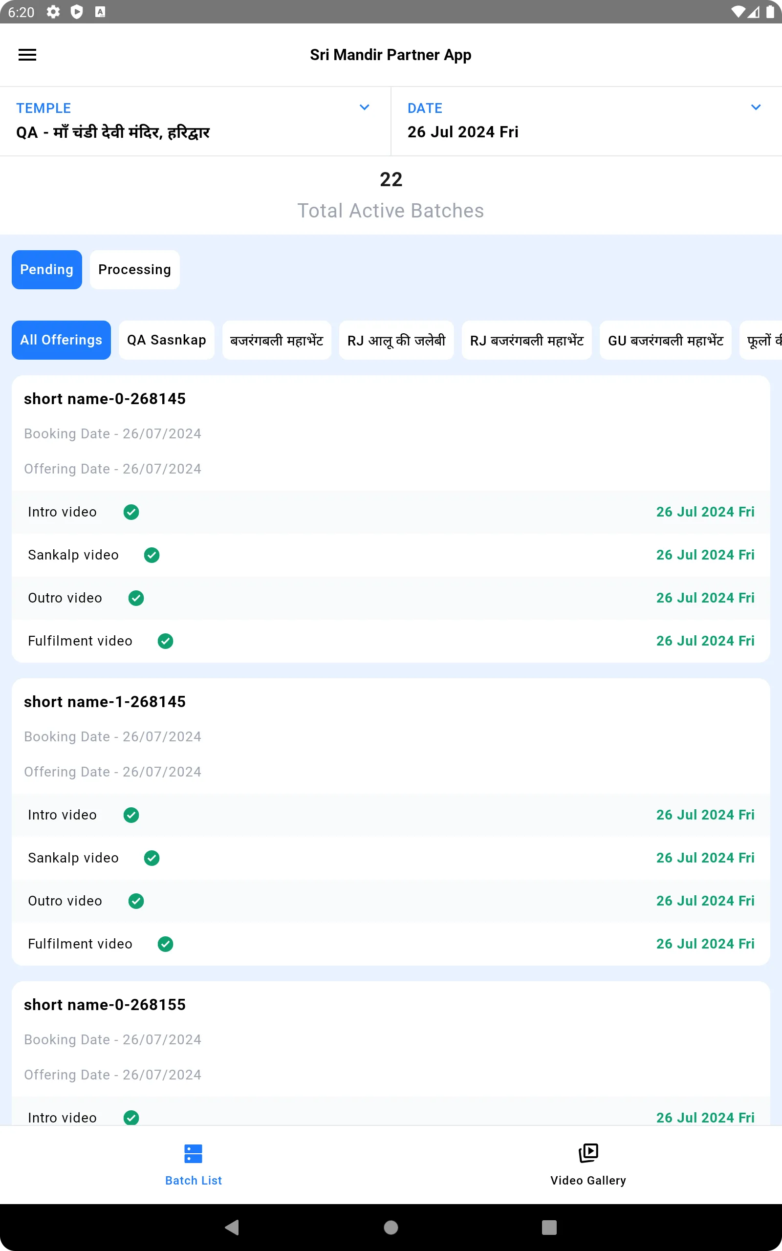
Task: Click Intro video checkmark in short name-0-268155
Action: coord(131,1118)
